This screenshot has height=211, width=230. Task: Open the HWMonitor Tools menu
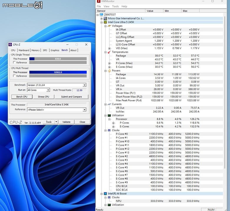click(x=115, y=6)
